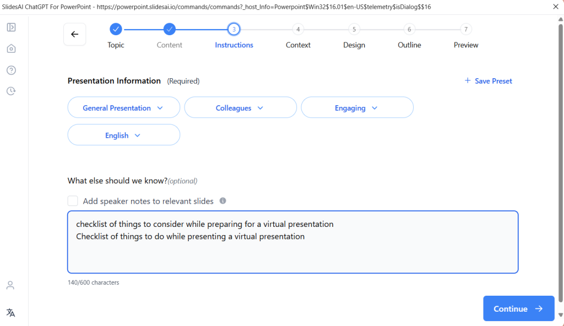Click the back arrow button
This screenshot has width=564, height=326.
75,34
